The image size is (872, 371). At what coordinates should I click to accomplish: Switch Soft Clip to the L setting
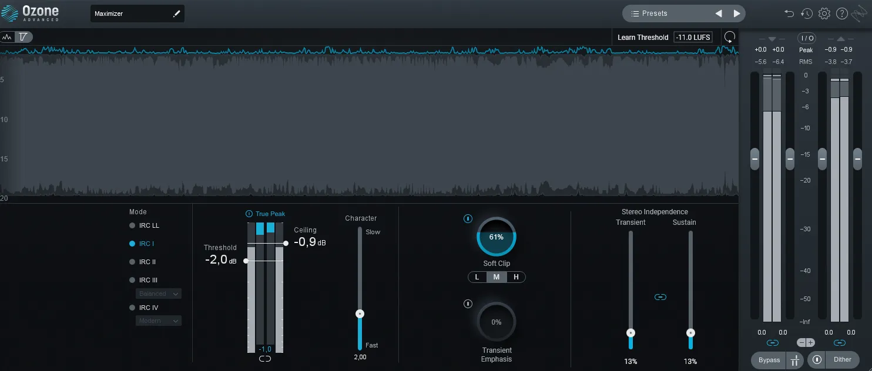(477, 276)
